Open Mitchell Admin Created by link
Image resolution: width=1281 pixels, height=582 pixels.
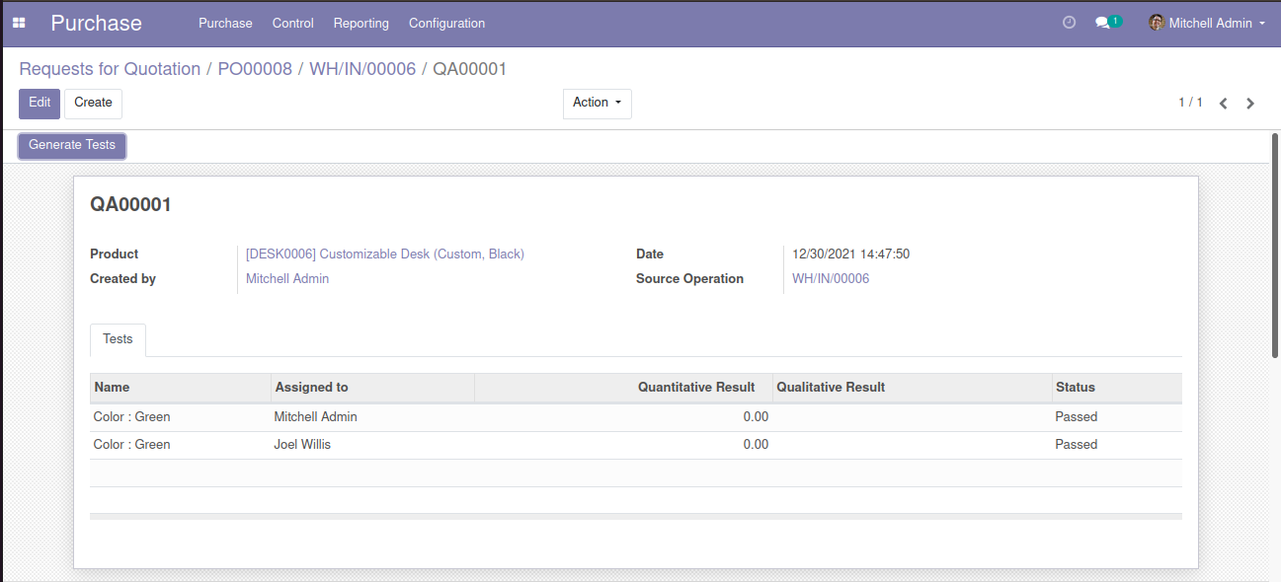pyautogui.click(x=287, y=278)
